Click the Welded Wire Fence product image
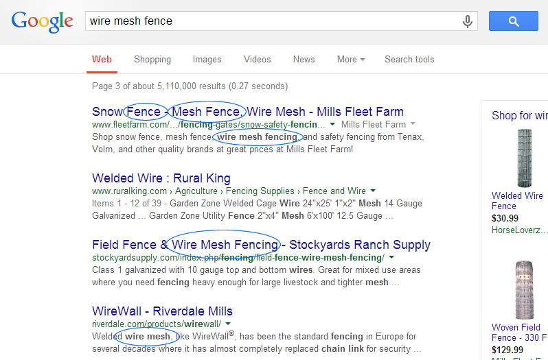 pos(524,158)
